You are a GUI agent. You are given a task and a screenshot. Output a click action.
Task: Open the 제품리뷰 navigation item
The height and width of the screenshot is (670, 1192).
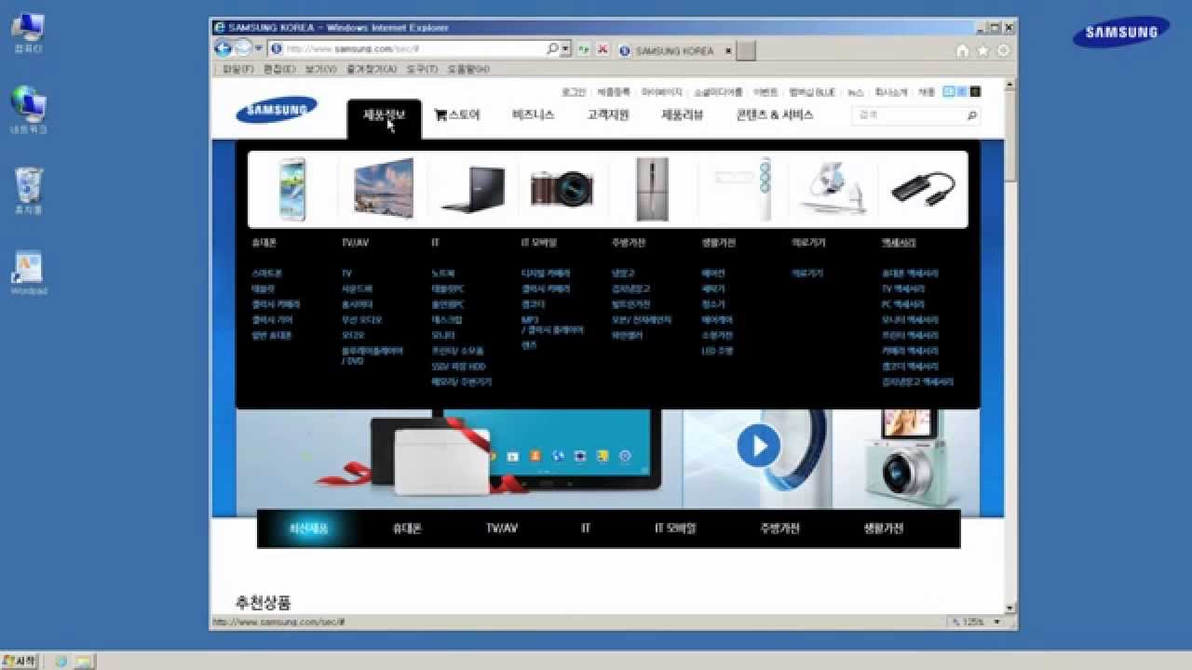(x=683, y=115)
